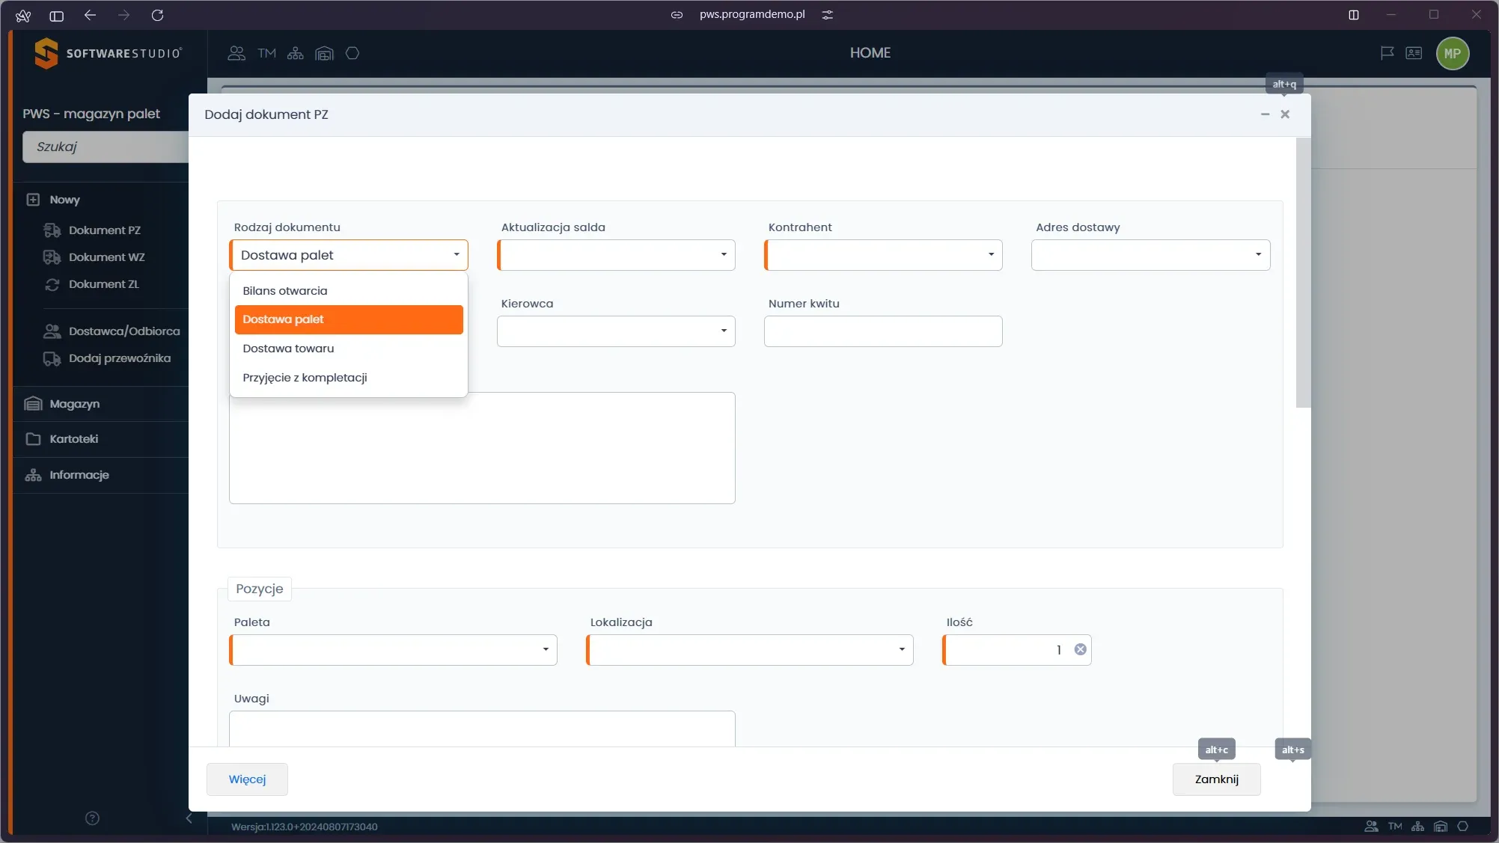The width and height of the screenshot is (1499, 843).
Task: Click the warehouse icon in top toolbar
Action: 324,53
